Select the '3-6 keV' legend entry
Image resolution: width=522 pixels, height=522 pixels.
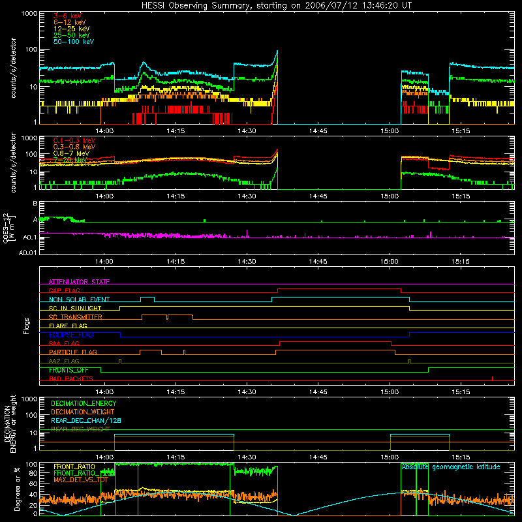(68, 16)
